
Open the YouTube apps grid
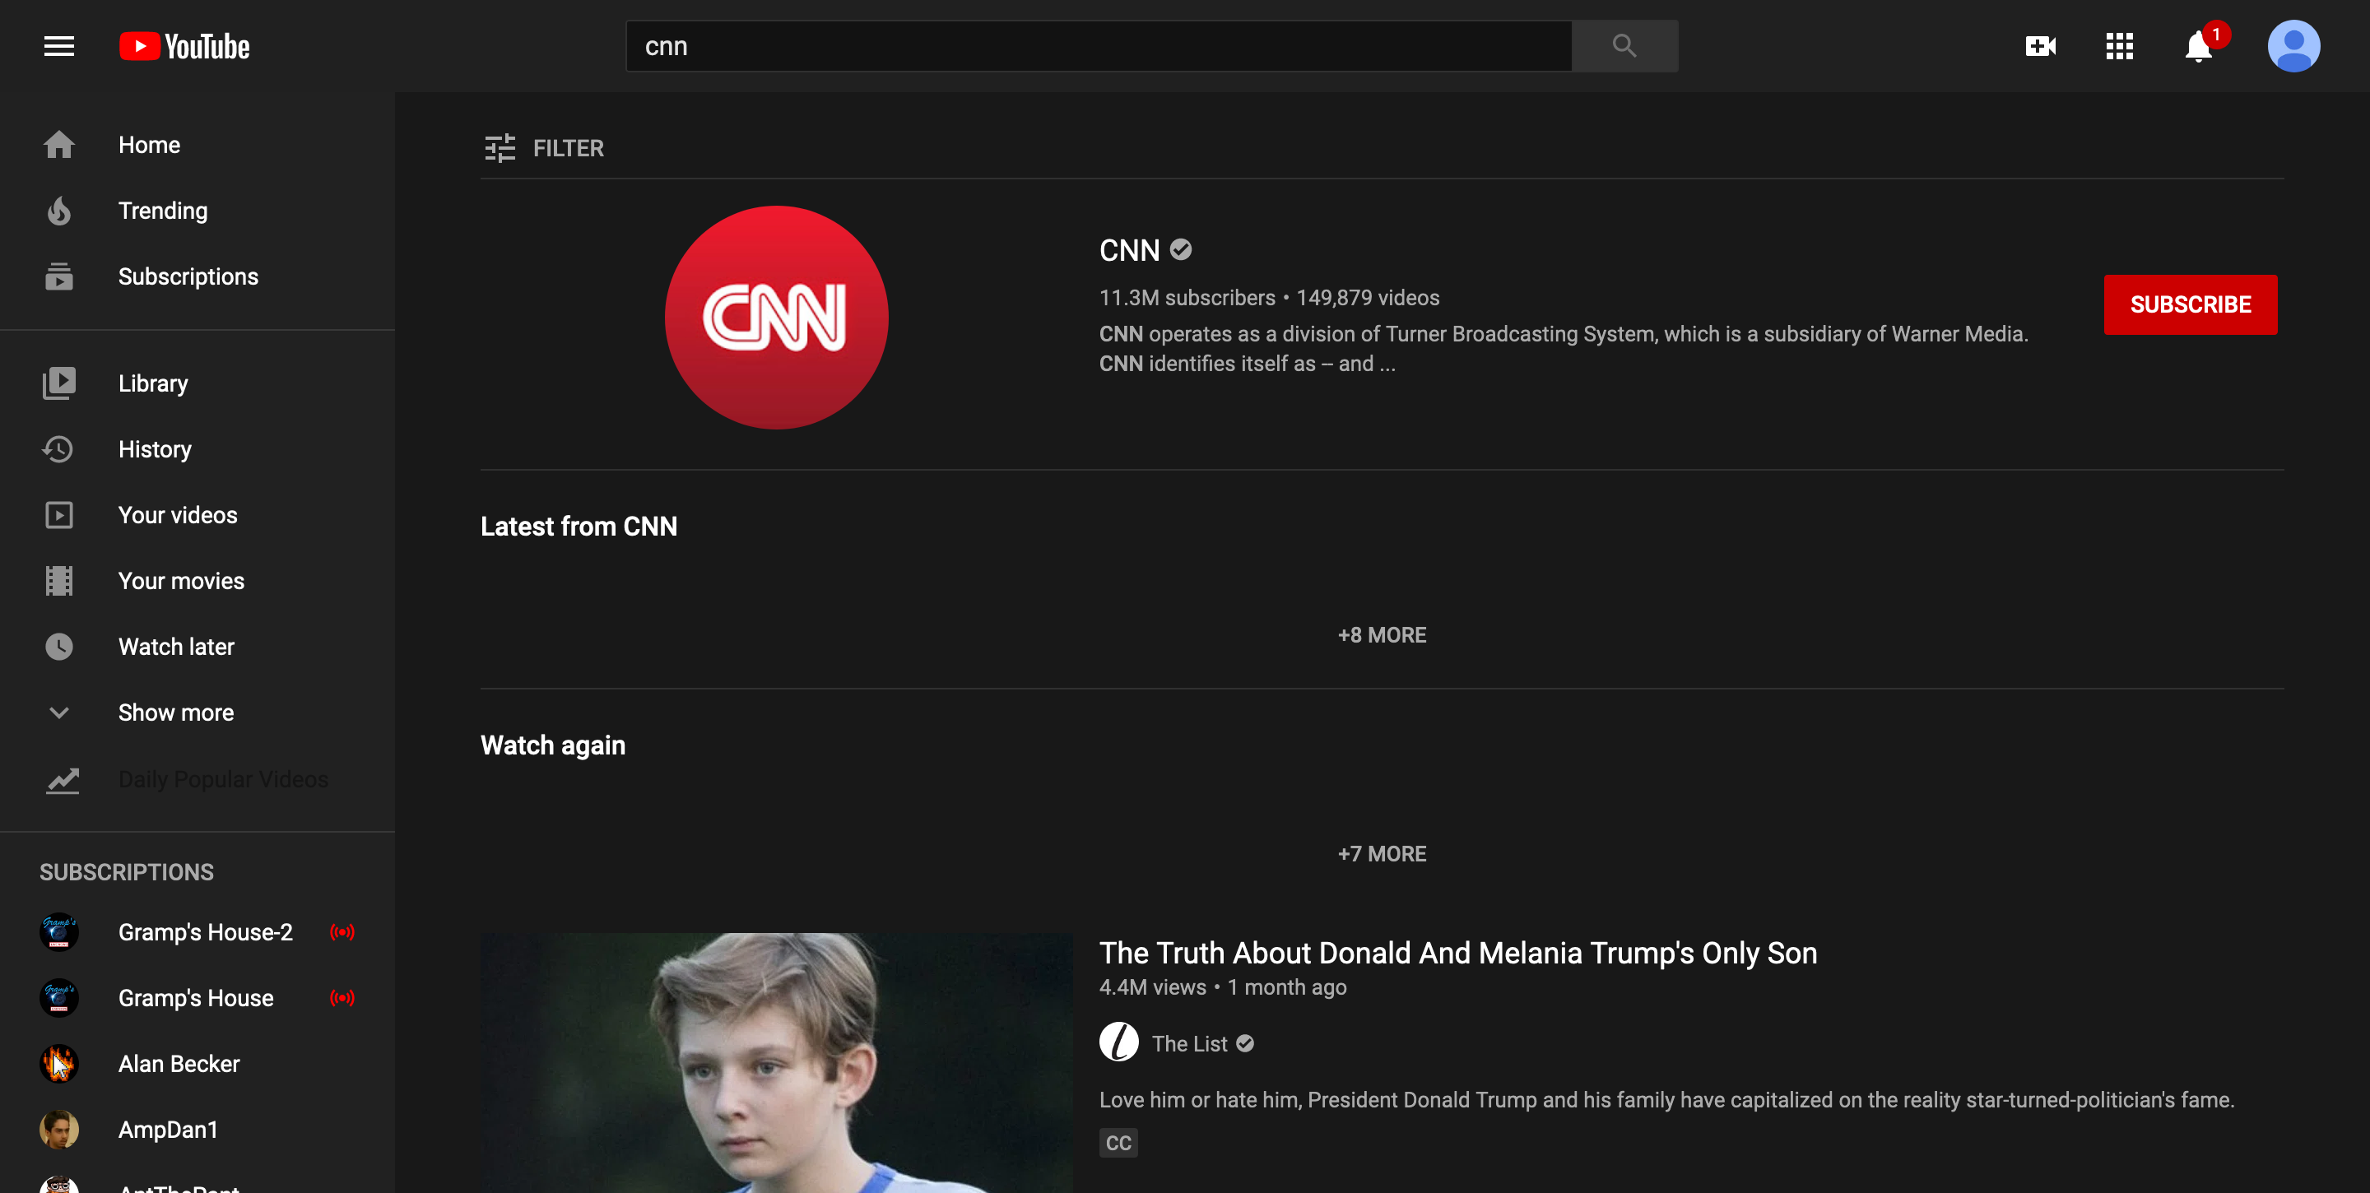(2119, 46)
